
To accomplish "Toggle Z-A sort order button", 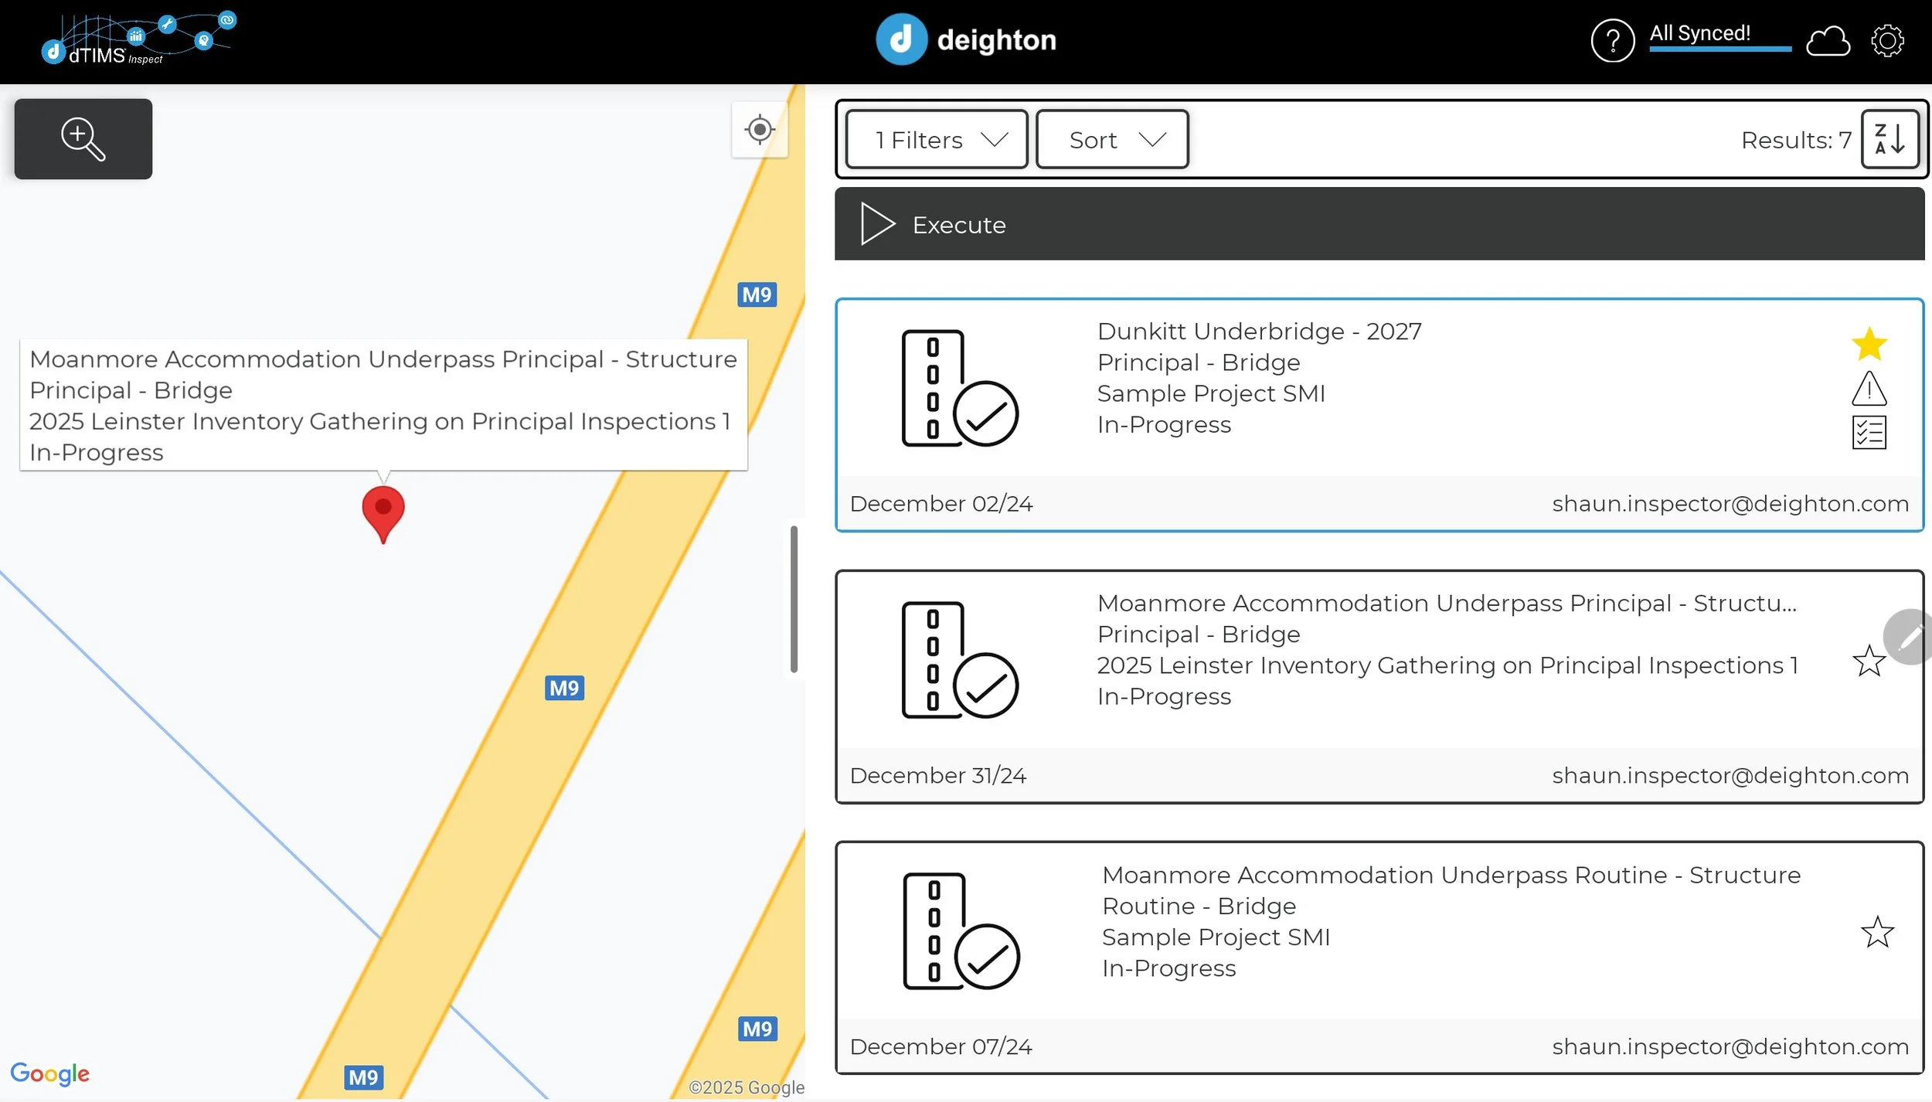I will (1889, 140).
